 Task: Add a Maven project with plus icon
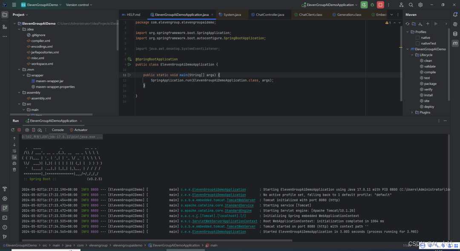(x=428, y=24)
